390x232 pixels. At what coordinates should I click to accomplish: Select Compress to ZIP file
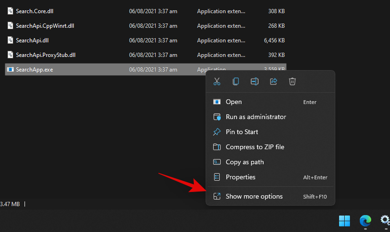[x=270, y=147]
